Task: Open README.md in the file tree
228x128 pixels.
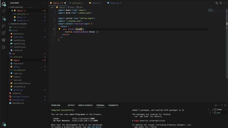Action: [x=18, y=103]
